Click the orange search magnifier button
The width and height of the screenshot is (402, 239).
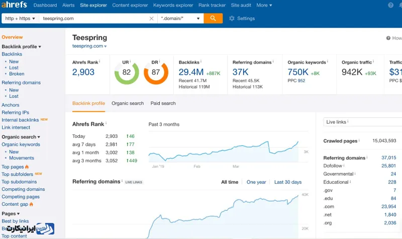[213, 19]
